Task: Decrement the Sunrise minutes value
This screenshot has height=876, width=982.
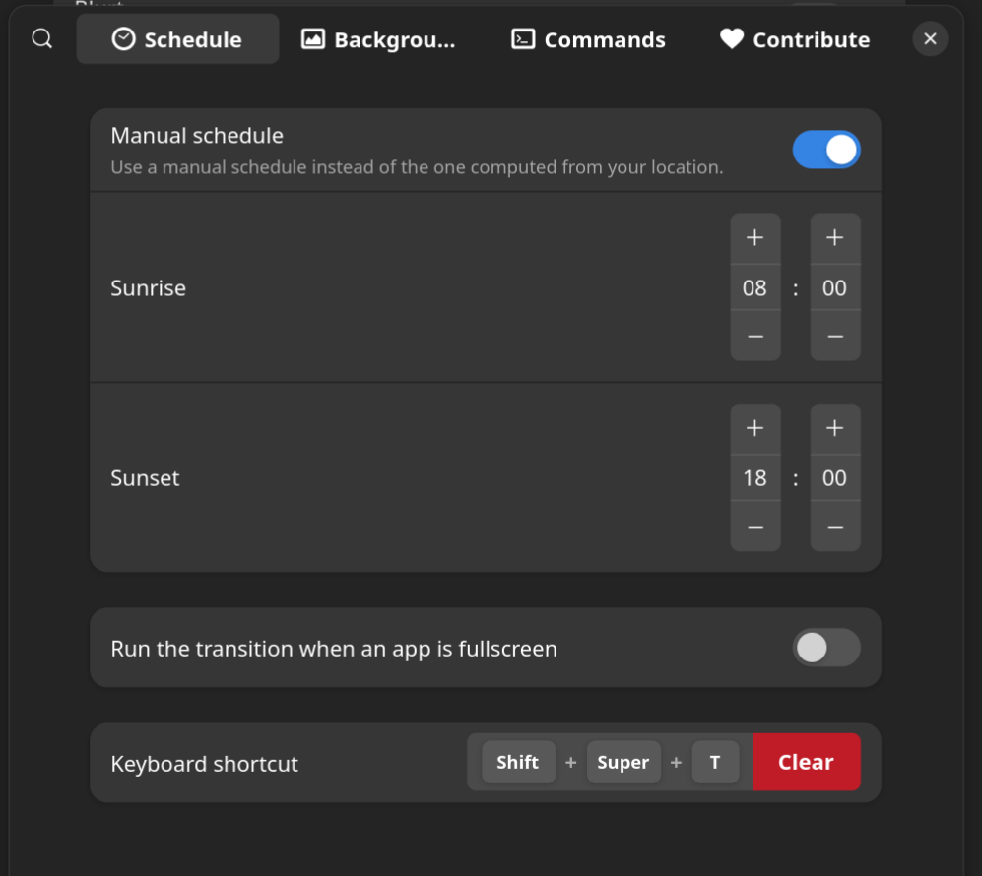Action: [834, 336]
